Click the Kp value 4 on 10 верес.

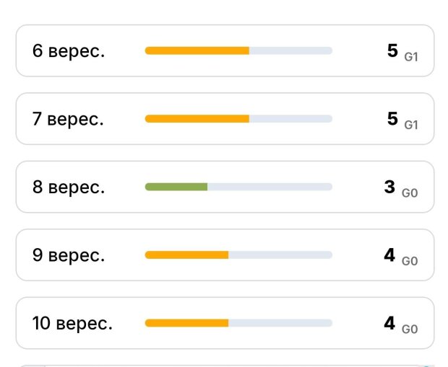[x=389, y=323]
